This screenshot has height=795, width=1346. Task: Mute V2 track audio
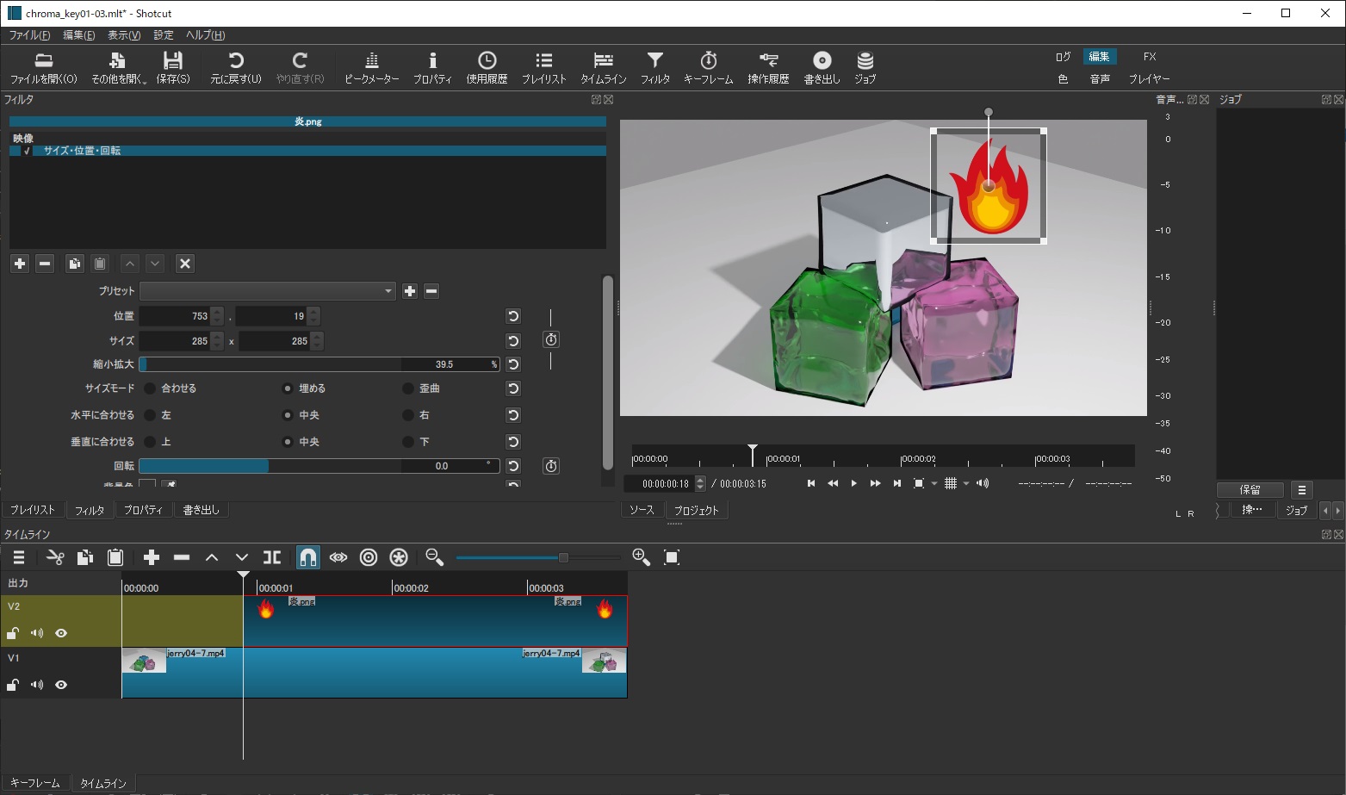(37, 633)
